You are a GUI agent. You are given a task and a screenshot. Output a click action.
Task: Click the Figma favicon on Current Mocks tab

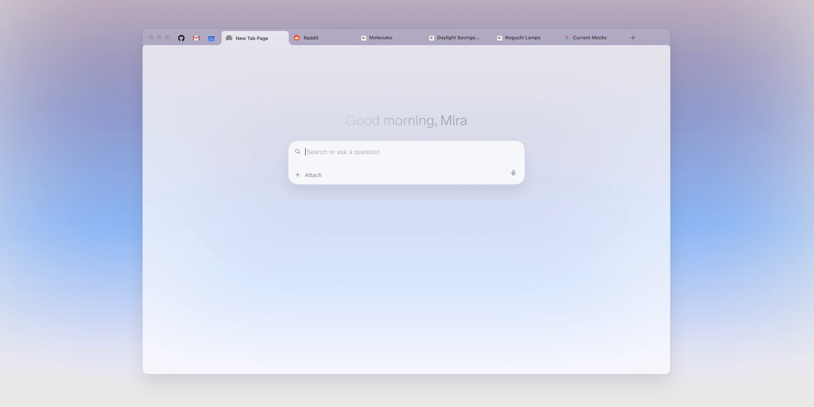(567, 38)
